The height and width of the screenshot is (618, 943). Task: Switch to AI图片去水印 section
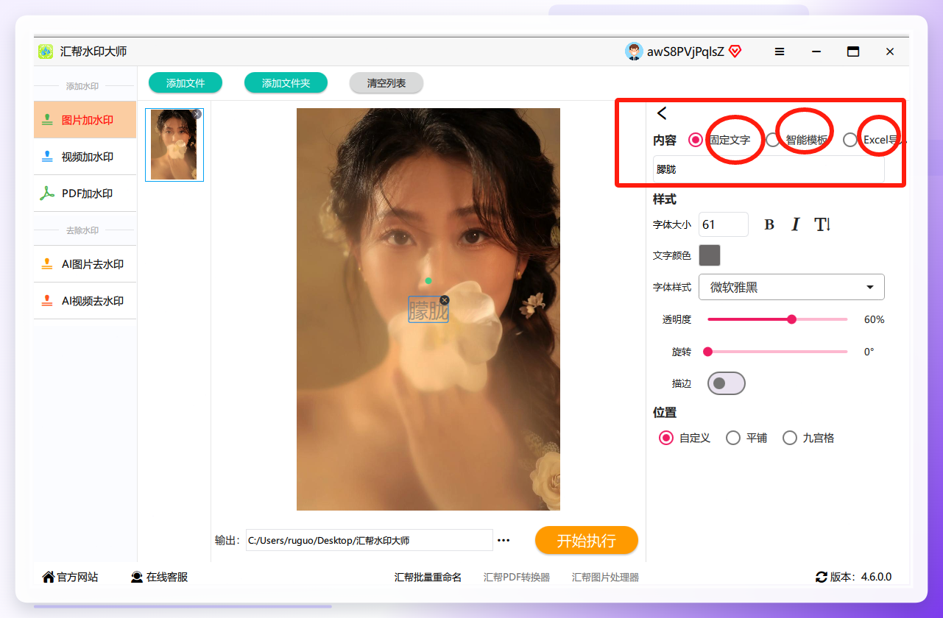pos(85,264)
